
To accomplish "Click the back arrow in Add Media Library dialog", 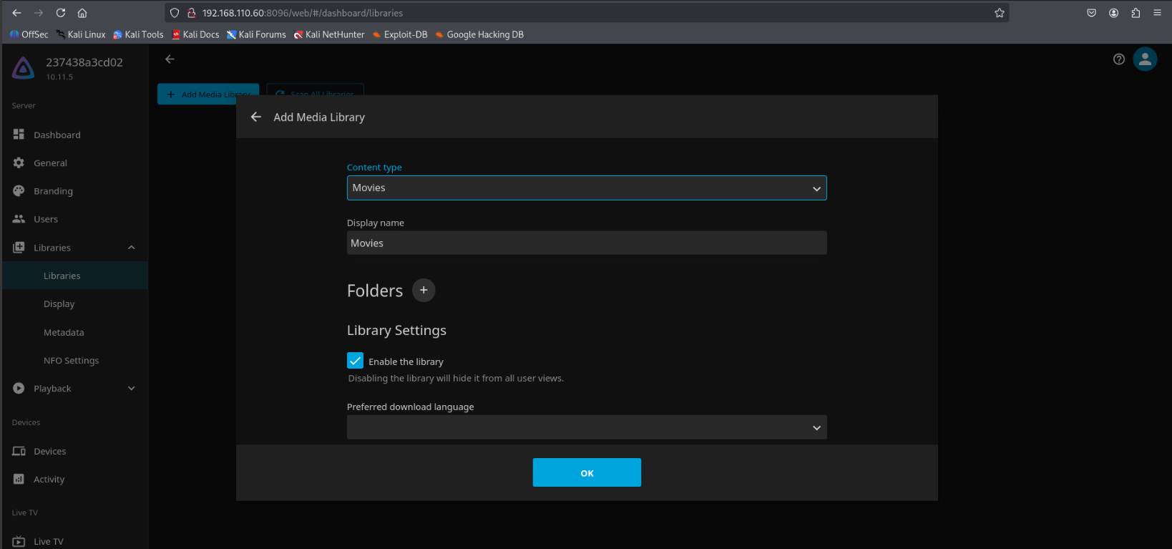I will tap(256, 117).
